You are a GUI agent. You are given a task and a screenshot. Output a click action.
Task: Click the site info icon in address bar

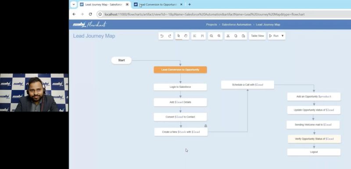coord(100,14)
